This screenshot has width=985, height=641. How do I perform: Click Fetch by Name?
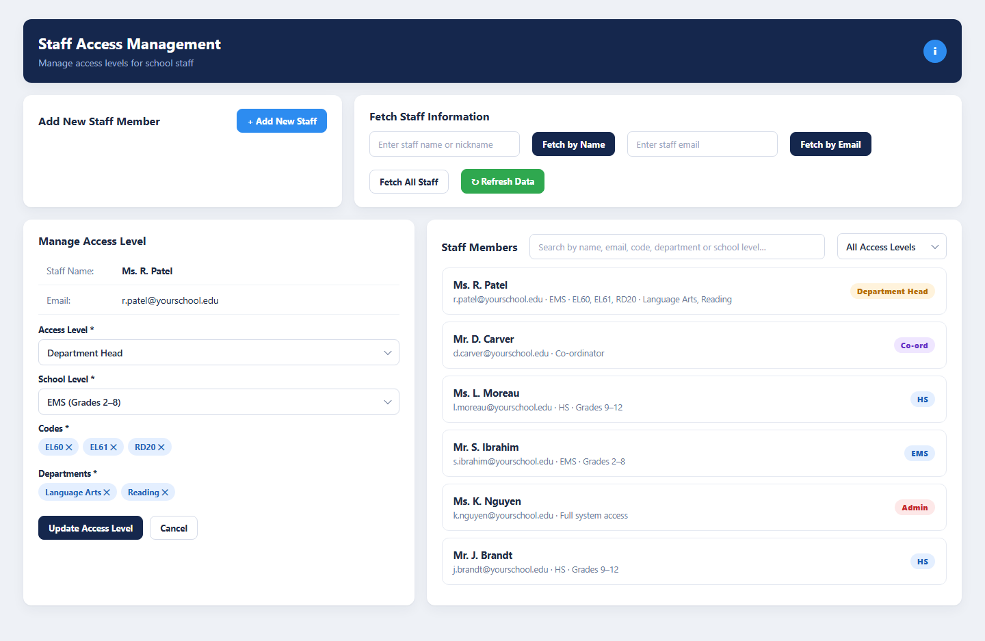click(x=573, y=144)
